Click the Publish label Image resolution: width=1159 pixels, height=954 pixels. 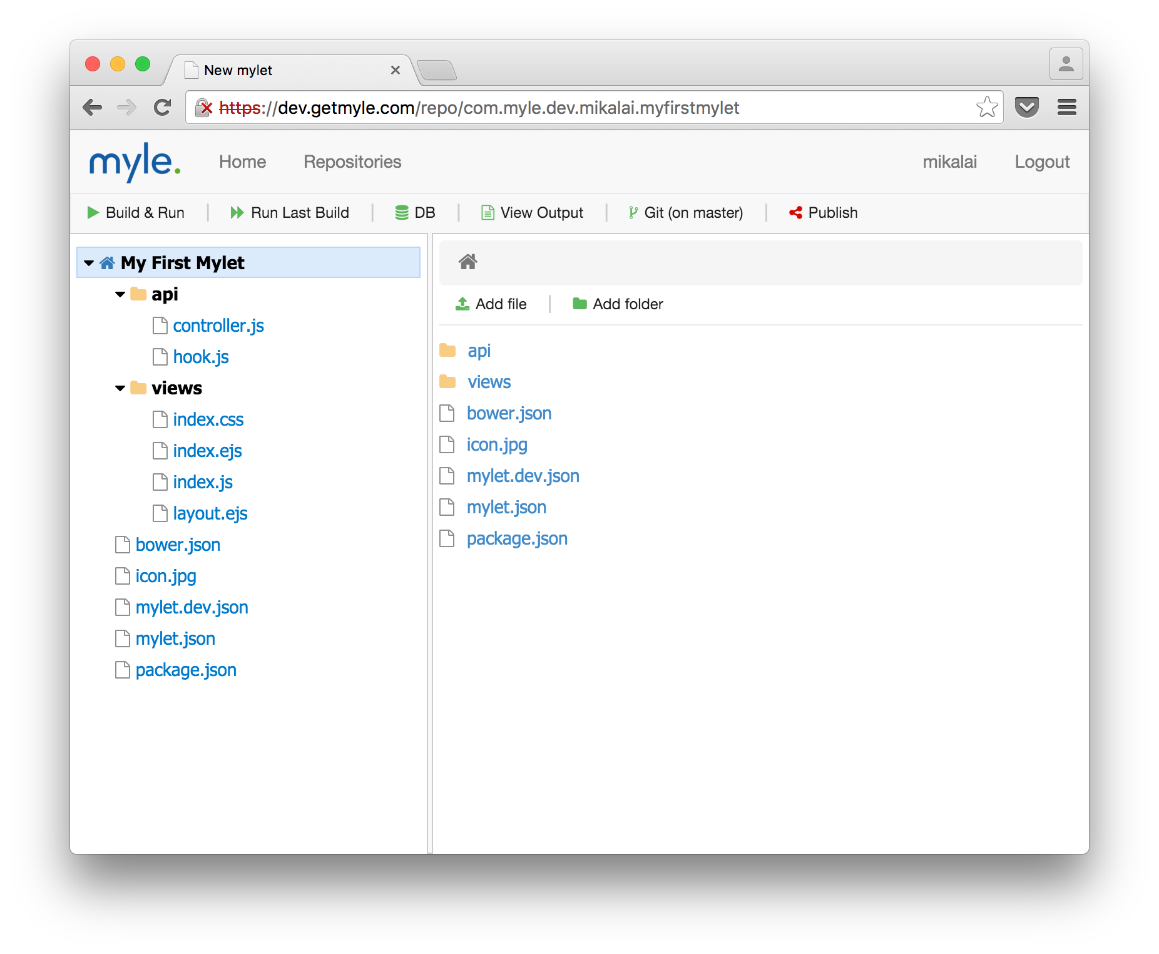click(x=833, y=213)
